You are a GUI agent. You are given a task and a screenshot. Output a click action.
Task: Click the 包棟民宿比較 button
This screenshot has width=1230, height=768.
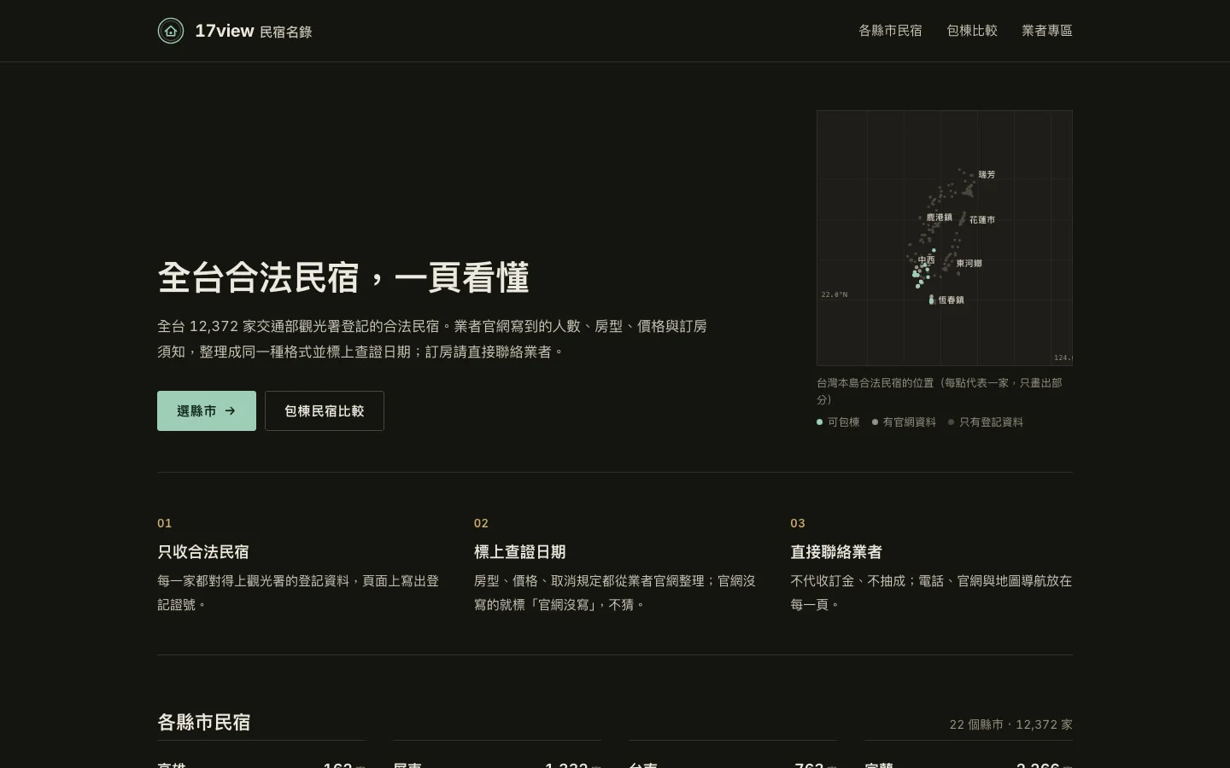(x=325, y=410)
